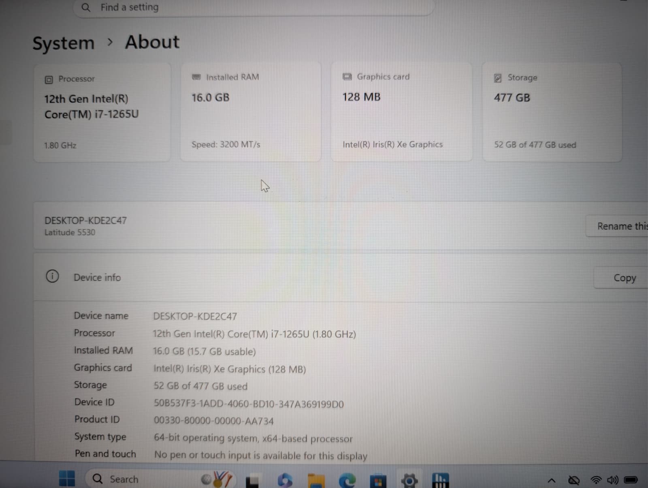Click the search highlight medals icon
The image size is (648, 488).
pos(217,479)
